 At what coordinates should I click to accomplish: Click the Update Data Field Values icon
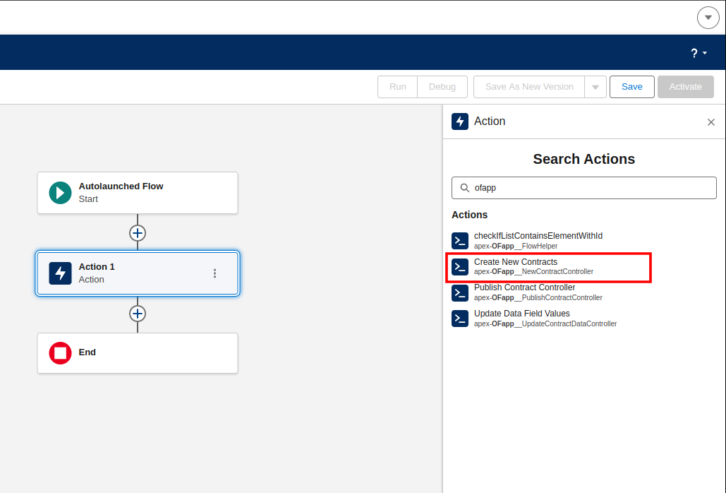(x=460, y=319)
